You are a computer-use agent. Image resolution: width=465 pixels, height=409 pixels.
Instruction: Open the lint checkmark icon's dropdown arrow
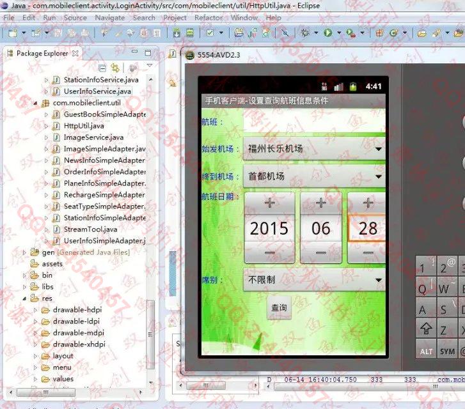(221, 33)
